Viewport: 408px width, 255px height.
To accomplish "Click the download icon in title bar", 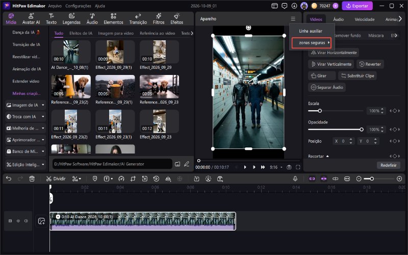I will [x=294, y=6].
